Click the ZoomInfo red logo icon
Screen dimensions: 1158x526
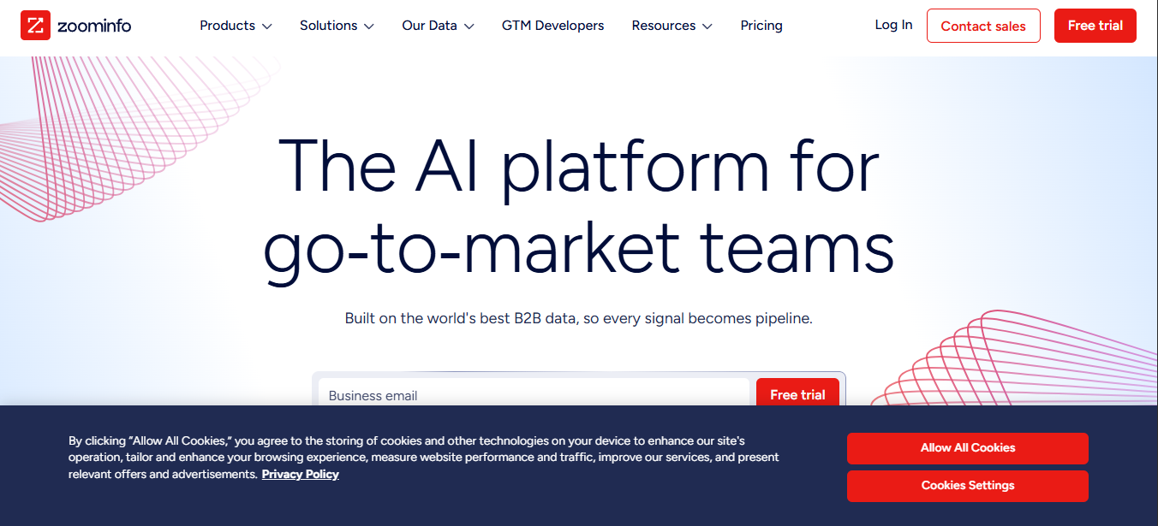point(35,26)
